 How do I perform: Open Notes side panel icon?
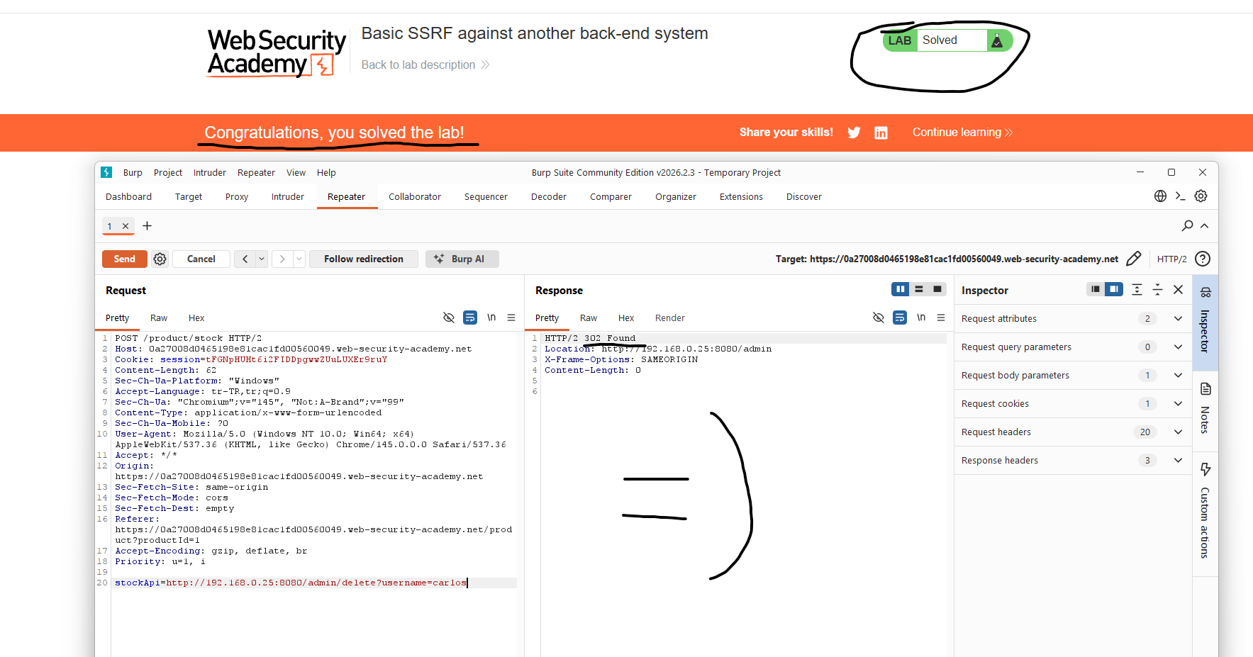[1205, 389]
